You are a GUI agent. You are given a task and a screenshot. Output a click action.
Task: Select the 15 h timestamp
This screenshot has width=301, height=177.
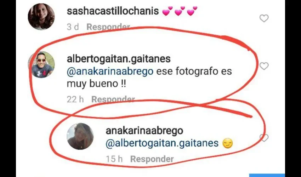click(114, 159)
